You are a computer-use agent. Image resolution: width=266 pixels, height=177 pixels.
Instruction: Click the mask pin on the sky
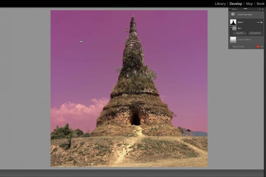point(81,41)
